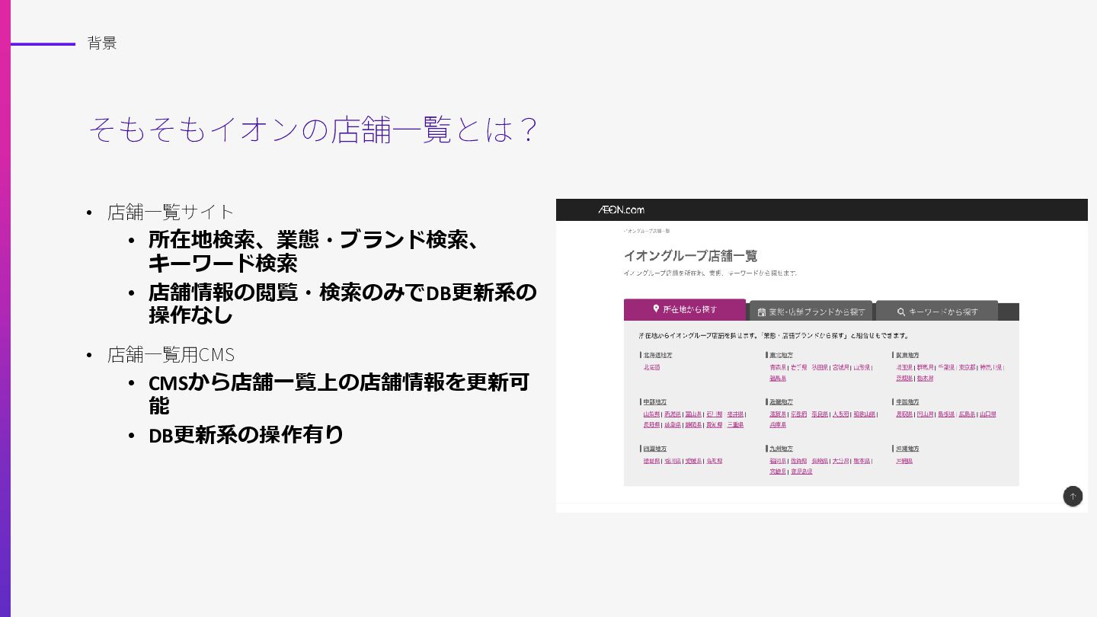Click the DB更新系の操作有り bullet text
Screen dimensions: 1097x617
[x=246, y=434]
